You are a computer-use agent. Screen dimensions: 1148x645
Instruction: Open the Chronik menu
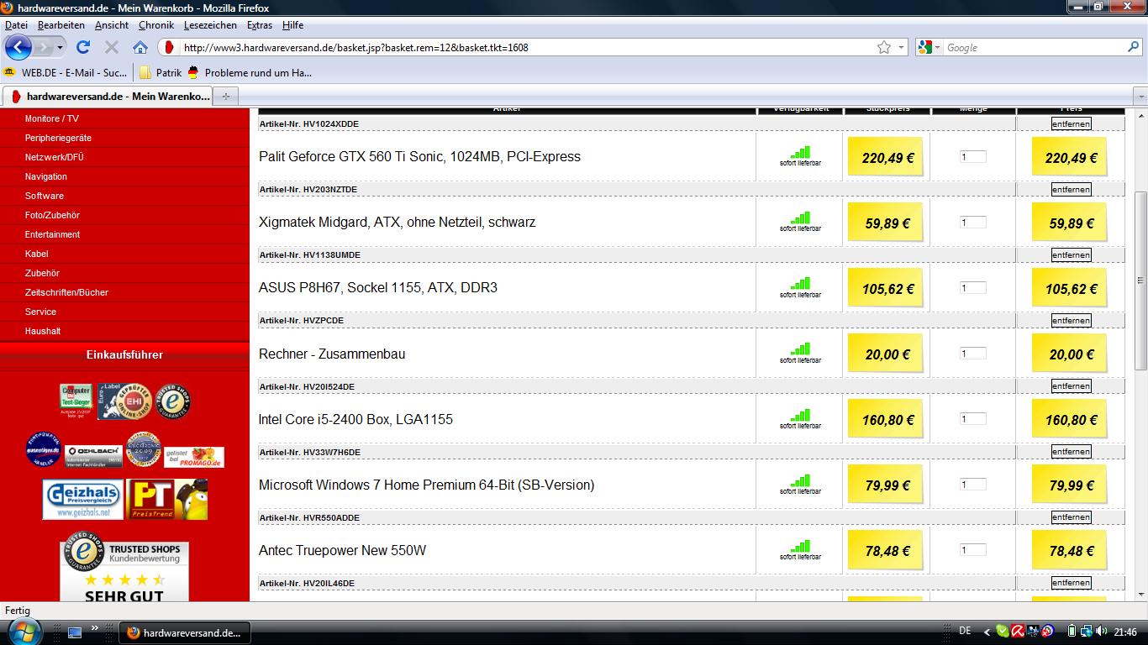point(156,25)
